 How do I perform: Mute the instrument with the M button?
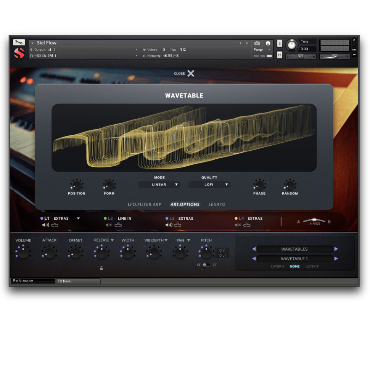[280, 54]
